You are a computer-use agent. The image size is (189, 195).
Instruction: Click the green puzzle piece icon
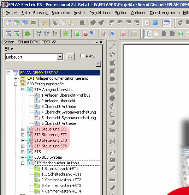click(28, 33)
